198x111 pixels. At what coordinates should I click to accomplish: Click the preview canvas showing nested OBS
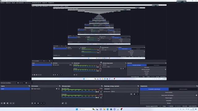(99, 43)
